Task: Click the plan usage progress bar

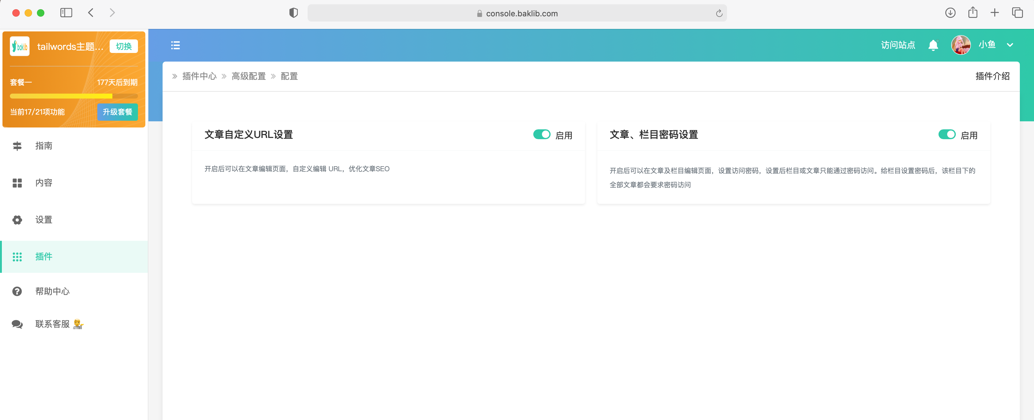Action: click(74, 96)
